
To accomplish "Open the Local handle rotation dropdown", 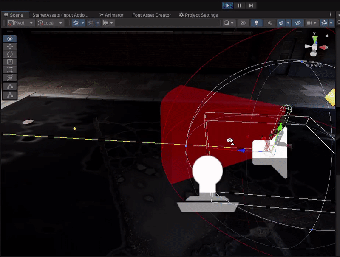I will point(50,23).
